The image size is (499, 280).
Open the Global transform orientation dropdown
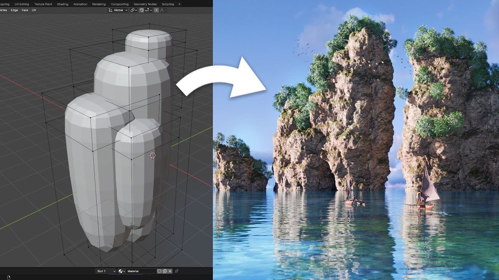tap(121, 10)
